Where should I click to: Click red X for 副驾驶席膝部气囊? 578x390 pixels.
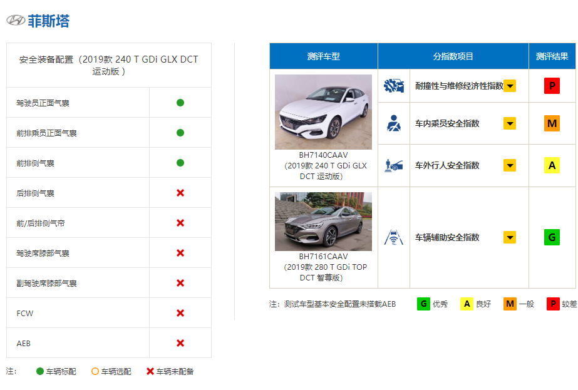pyautogui.click(x=180, y=283)
